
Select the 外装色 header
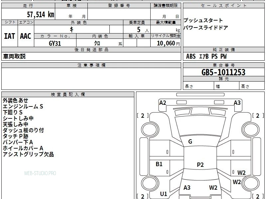(x=78, y=22)
